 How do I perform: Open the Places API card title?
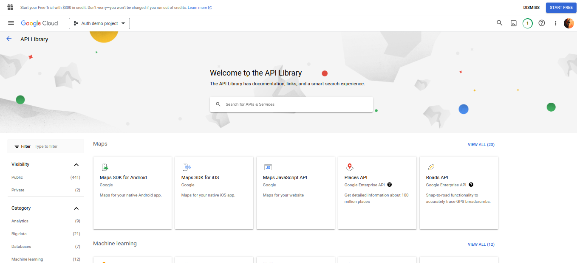point(356,177)
